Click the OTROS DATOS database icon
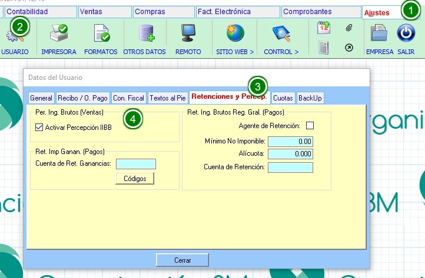The image size is (425, 278). 147,33
